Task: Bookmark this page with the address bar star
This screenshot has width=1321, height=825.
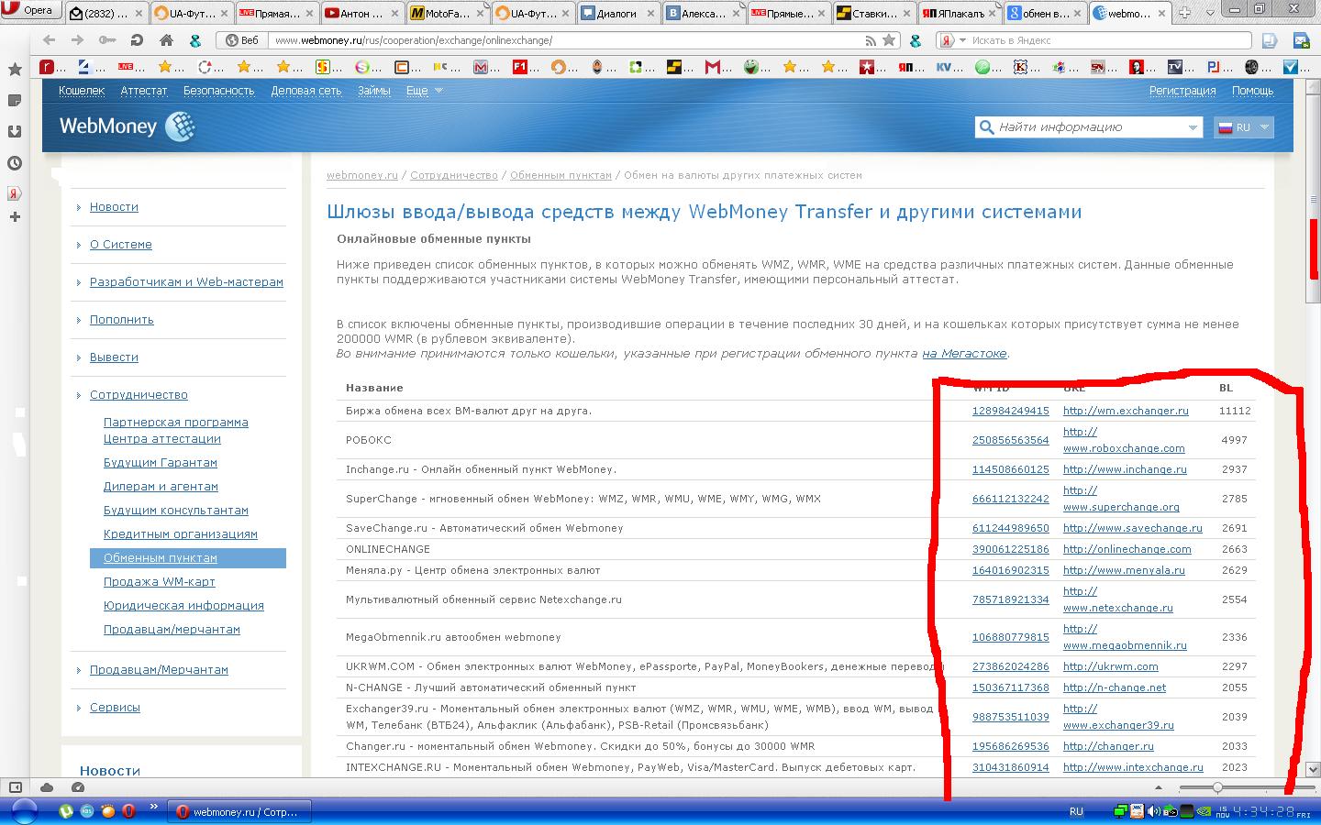Action: (889, 40)
